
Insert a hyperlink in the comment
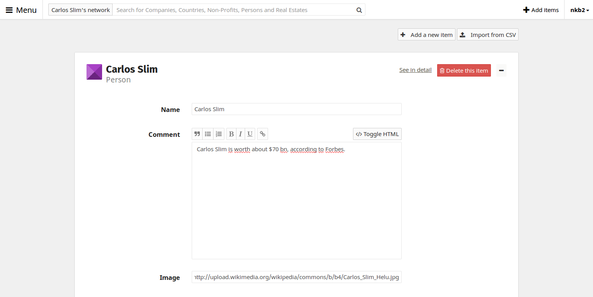coord(263,134)
